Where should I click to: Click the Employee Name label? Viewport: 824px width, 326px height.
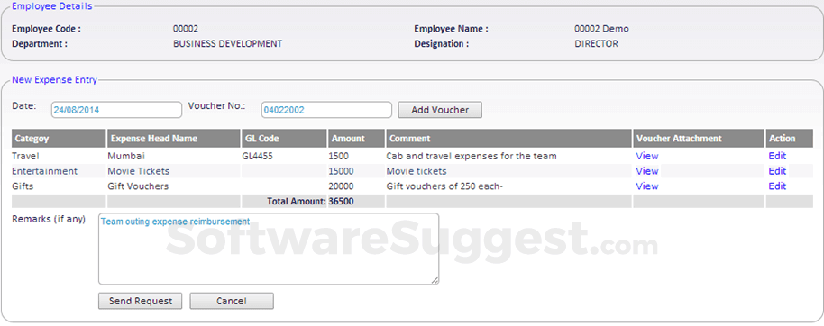coord(451,29)
